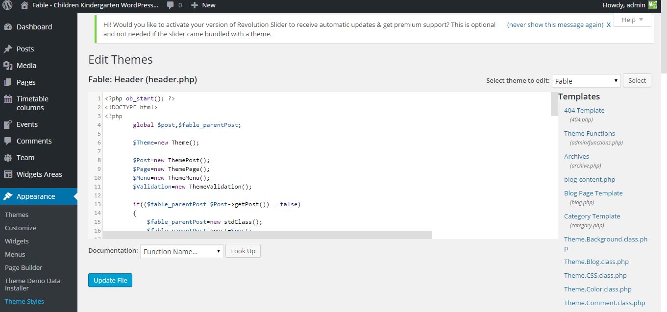Click the Update File button
Screen dimensions: 667x312
[x=110, y=280]
